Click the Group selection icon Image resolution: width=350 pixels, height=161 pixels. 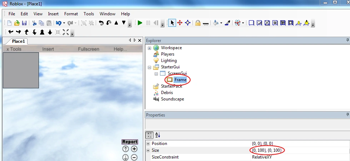84,23
